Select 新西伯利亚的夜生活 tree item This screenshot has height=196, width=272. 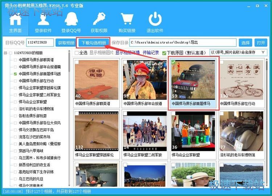point(34,165)
